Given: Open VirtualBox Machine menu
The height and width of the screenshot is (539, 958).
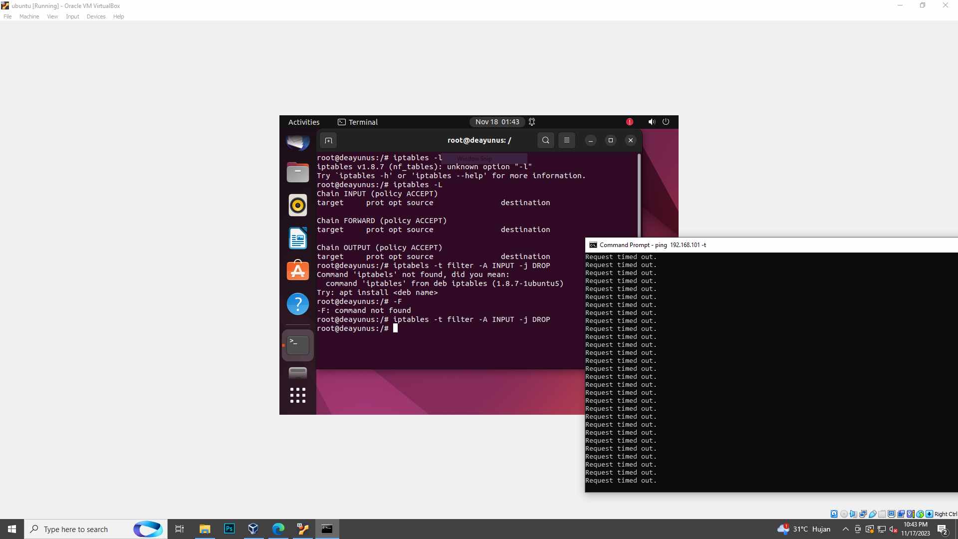Looking at the screenshot, I should pyautogui.click(x=29, y=16).
